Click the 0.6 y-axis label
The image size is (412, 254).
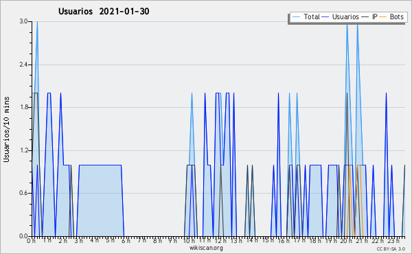coord(23,193)
